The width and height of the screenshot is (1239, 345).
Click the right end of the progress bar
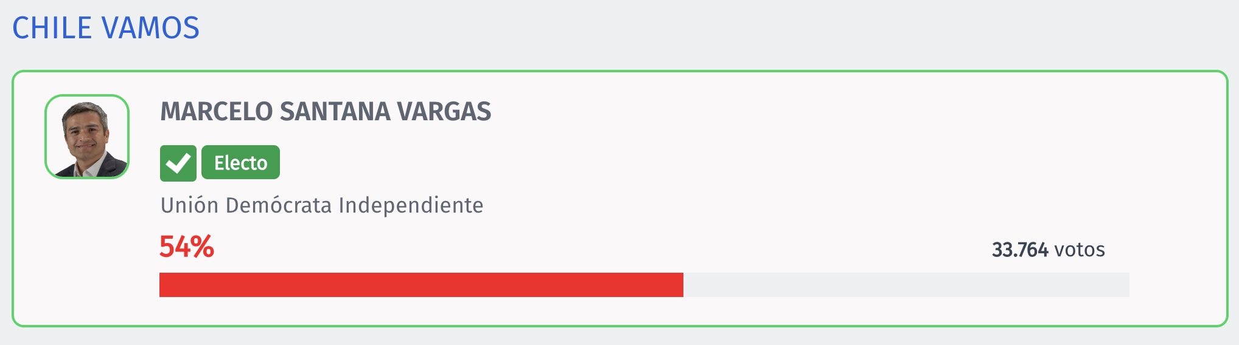click(1126, 285)
